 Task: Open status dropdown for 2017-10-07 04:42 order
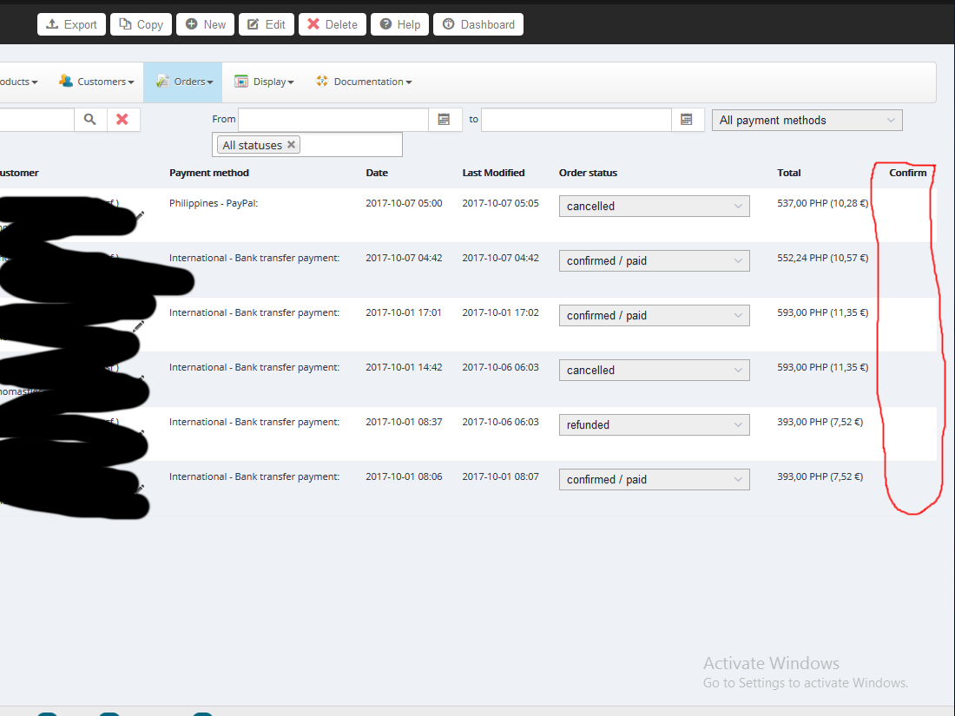(654, 260)
